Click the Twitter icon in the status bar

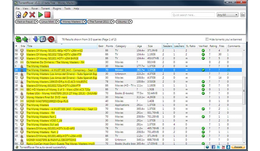click(218, 147)
